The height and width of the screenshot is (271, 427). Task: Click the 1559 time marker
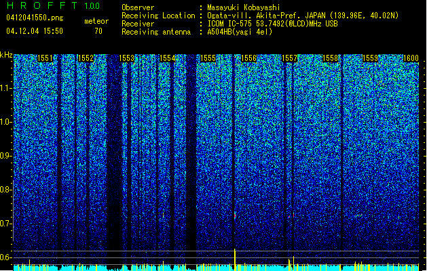371,58
